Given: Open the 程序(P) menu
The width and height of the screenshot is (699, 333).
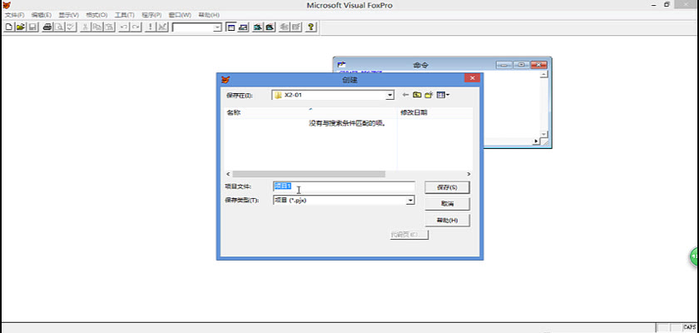Looking at the screenshot, I should click(x=152, y=15).
